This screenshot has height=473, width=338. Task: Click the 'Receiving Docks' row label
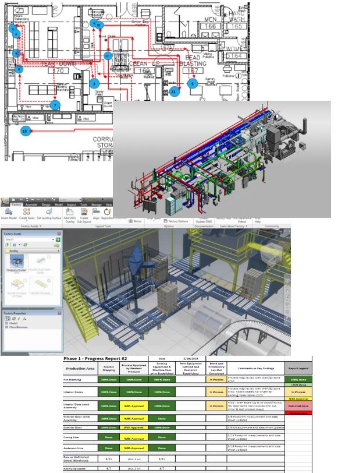pyautogui.click(x=74, y=469)
